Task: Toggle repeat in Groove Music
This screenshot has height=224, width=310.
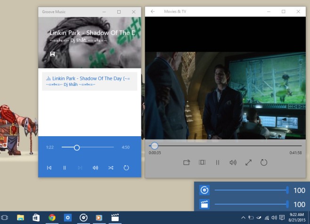Action: pos(126,168)
